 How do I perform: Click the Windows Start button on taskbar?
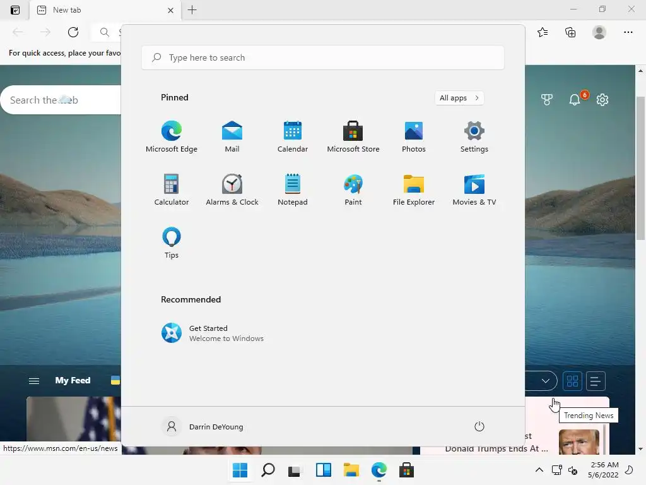[x=240, y=470]
